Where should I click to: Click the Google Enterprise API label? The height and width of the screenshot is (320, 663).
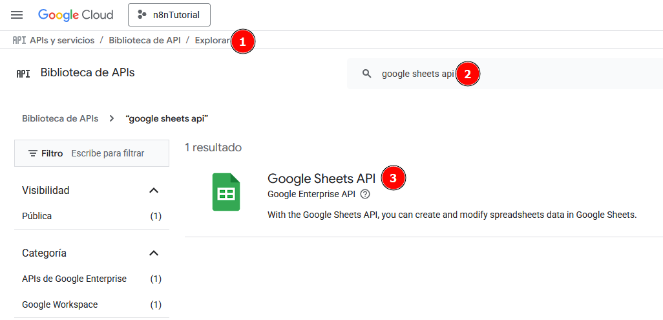pyautogui.click(x=311, y=195)
